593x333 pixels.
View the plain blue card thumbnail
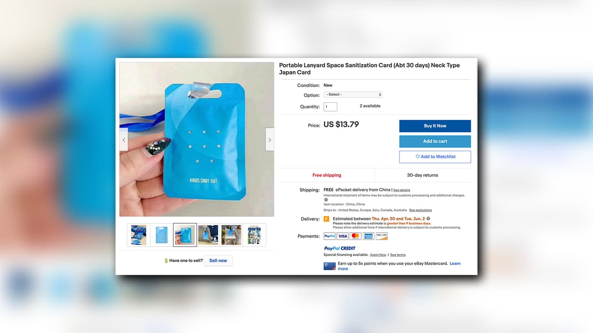point(162,235)
